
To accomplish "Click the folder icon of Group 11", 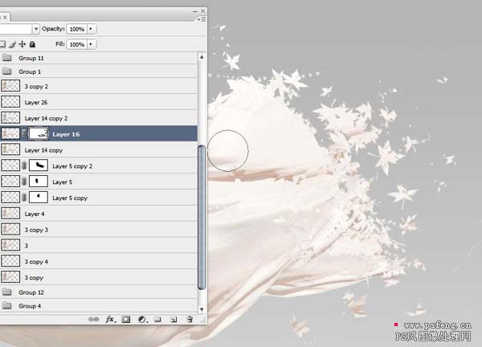I will 6,58.
